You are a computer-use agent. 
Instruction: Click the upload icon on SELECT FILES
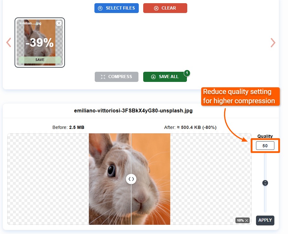[99, 8]
